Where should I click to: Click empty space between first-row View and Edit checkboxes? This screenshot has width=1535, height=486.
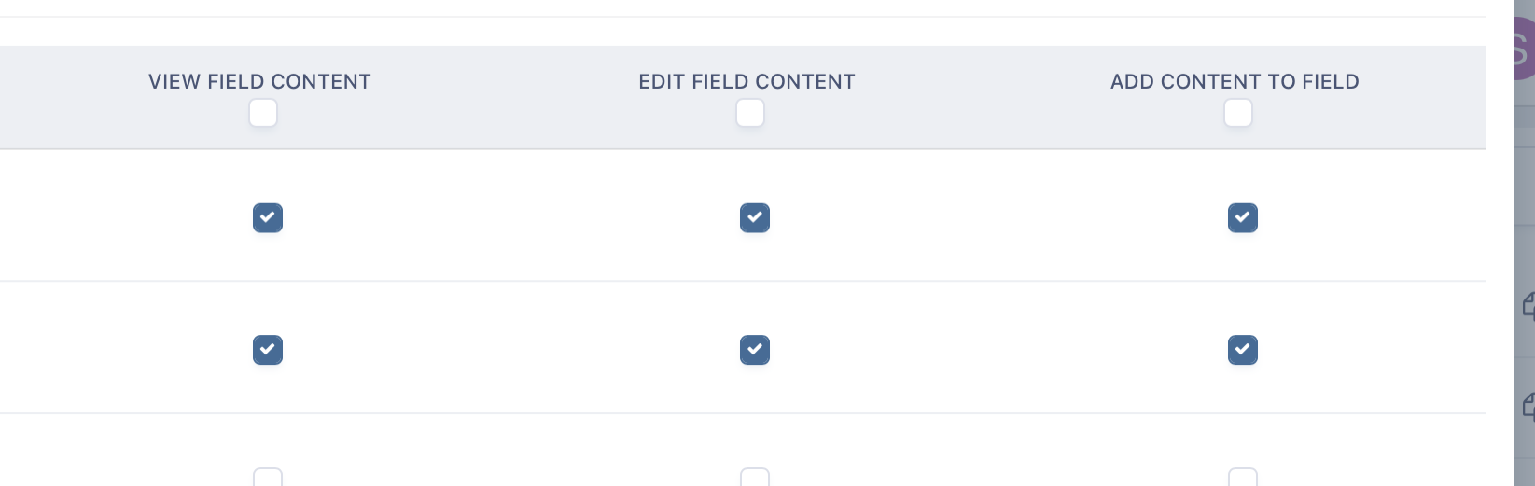click(x=511, y=218)
